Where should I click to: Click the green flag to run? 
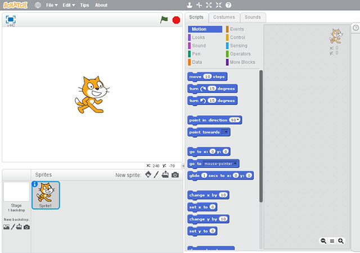(x=164, y=20)
